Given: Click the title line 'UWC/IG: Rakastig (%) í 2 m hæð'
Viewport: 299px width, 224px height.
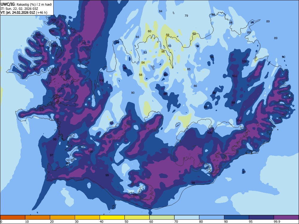Looking at the screenshot, I should 26,4.
